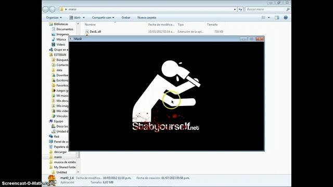Image resolution: width=333 pixels, height=187 pixels.
Task: Open Favoritos folder in the sidebar
Action: [62, 85]
